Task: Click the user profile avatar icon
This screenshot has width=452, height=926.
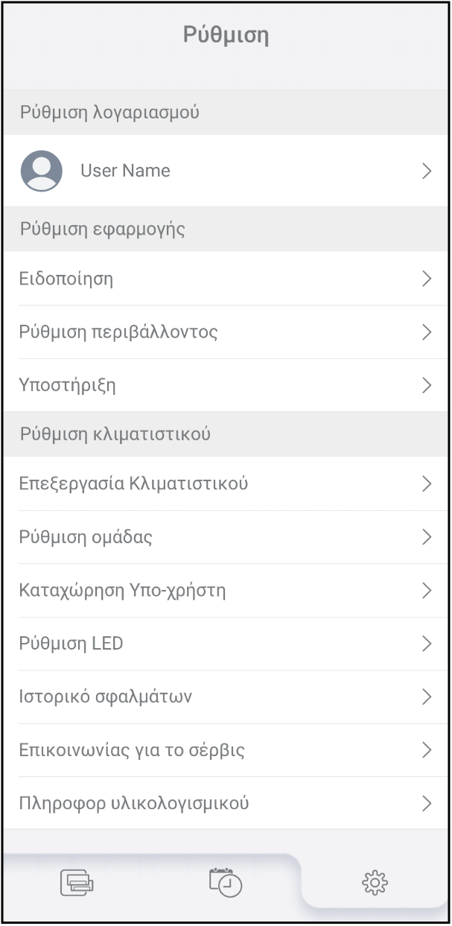Action: (42, 171)
